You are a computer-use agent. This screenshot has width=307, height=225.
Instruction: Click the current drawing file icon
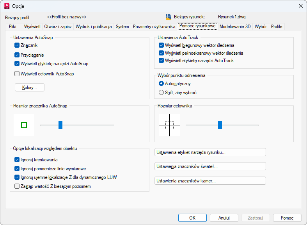click(169, 17)
